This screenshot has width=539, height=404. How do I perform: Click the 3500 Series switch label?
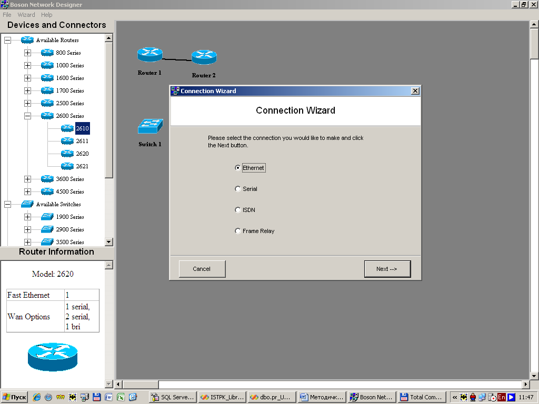(70, 242)
